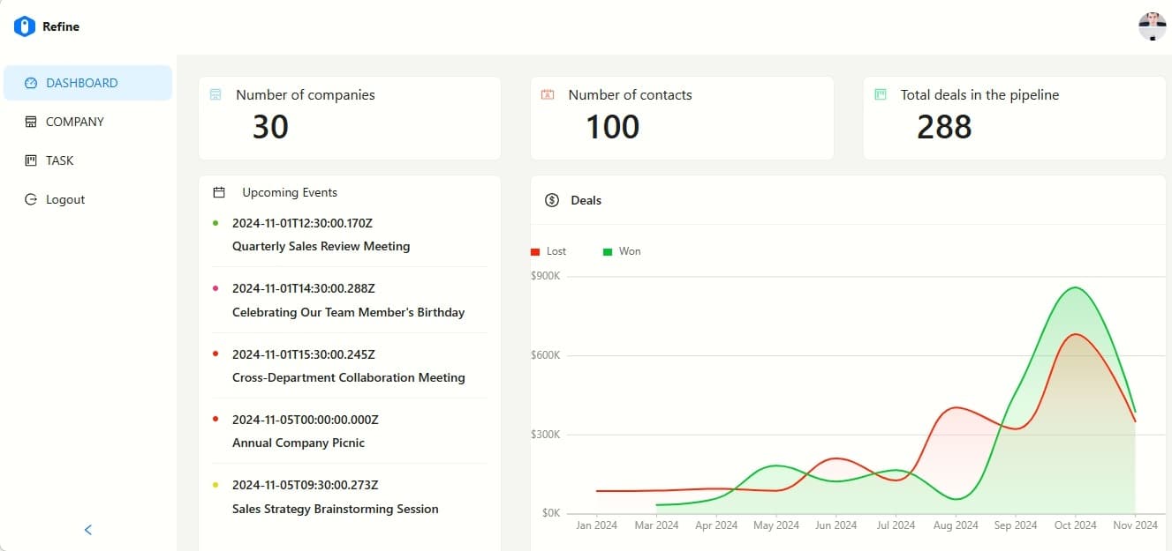The height and width of the screenshot is (551, 1172).
Task: Click the red Lost legend swatch
Action: 535,252
